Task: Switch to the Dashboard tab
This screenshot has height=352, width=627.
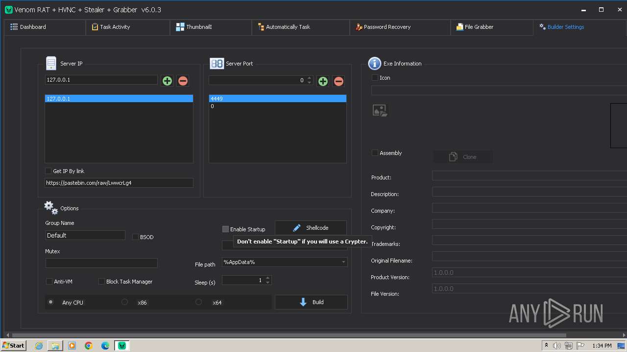Action: point(44,27)
